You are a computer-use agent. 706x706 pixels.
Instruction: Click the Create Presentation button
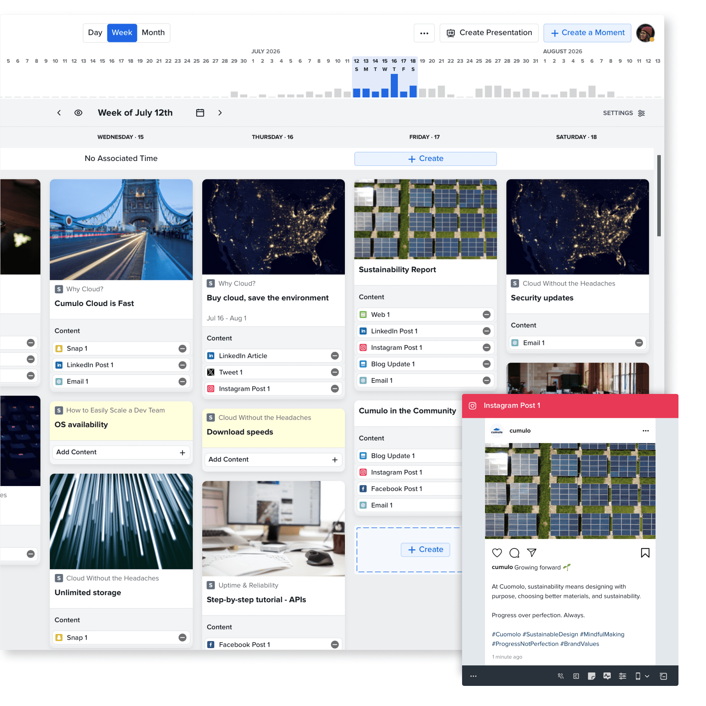pyautogui.click(x=489, y=33)
